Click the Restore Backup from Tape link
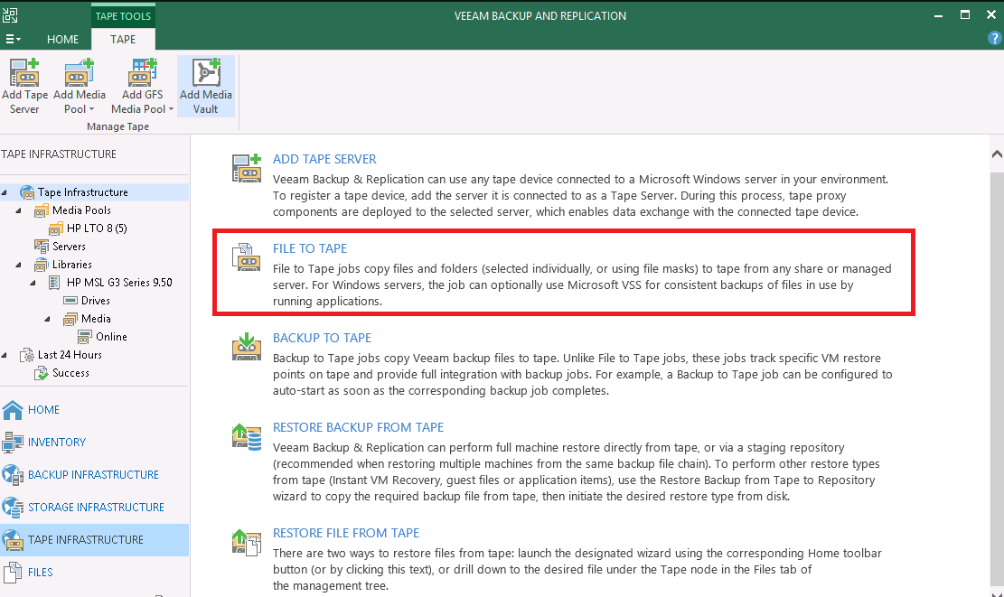 358,426
